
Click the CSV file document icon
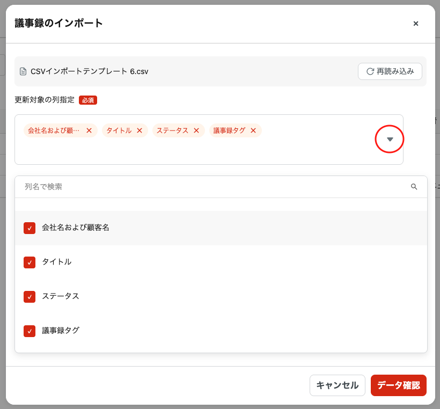[x=23, y=71]
